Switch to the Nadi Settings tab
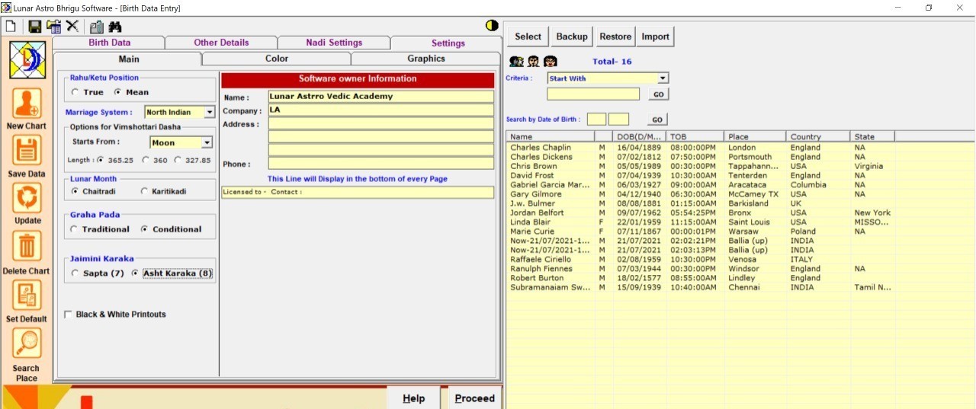The height and width of the screenshot is (409, 976). point(334,43)
